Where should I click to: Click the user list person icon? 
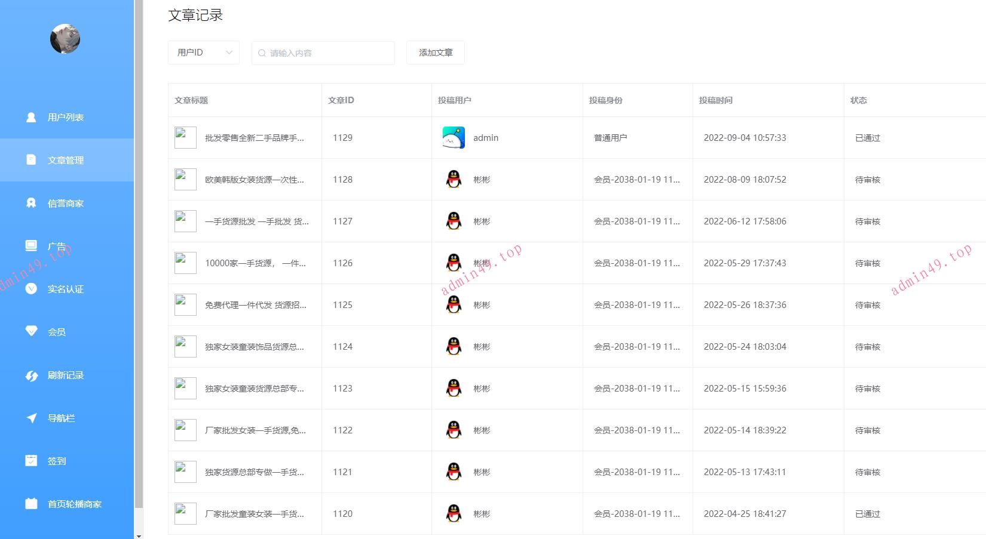click(31, 117)
